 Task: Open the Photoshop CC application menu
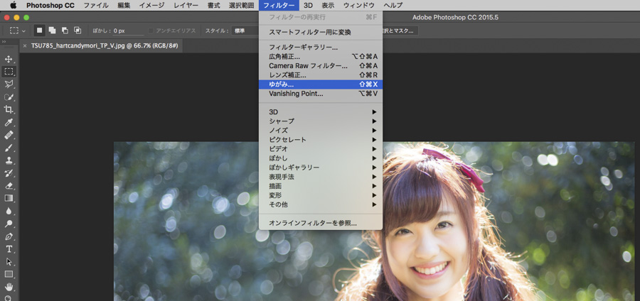coord(50,5)
